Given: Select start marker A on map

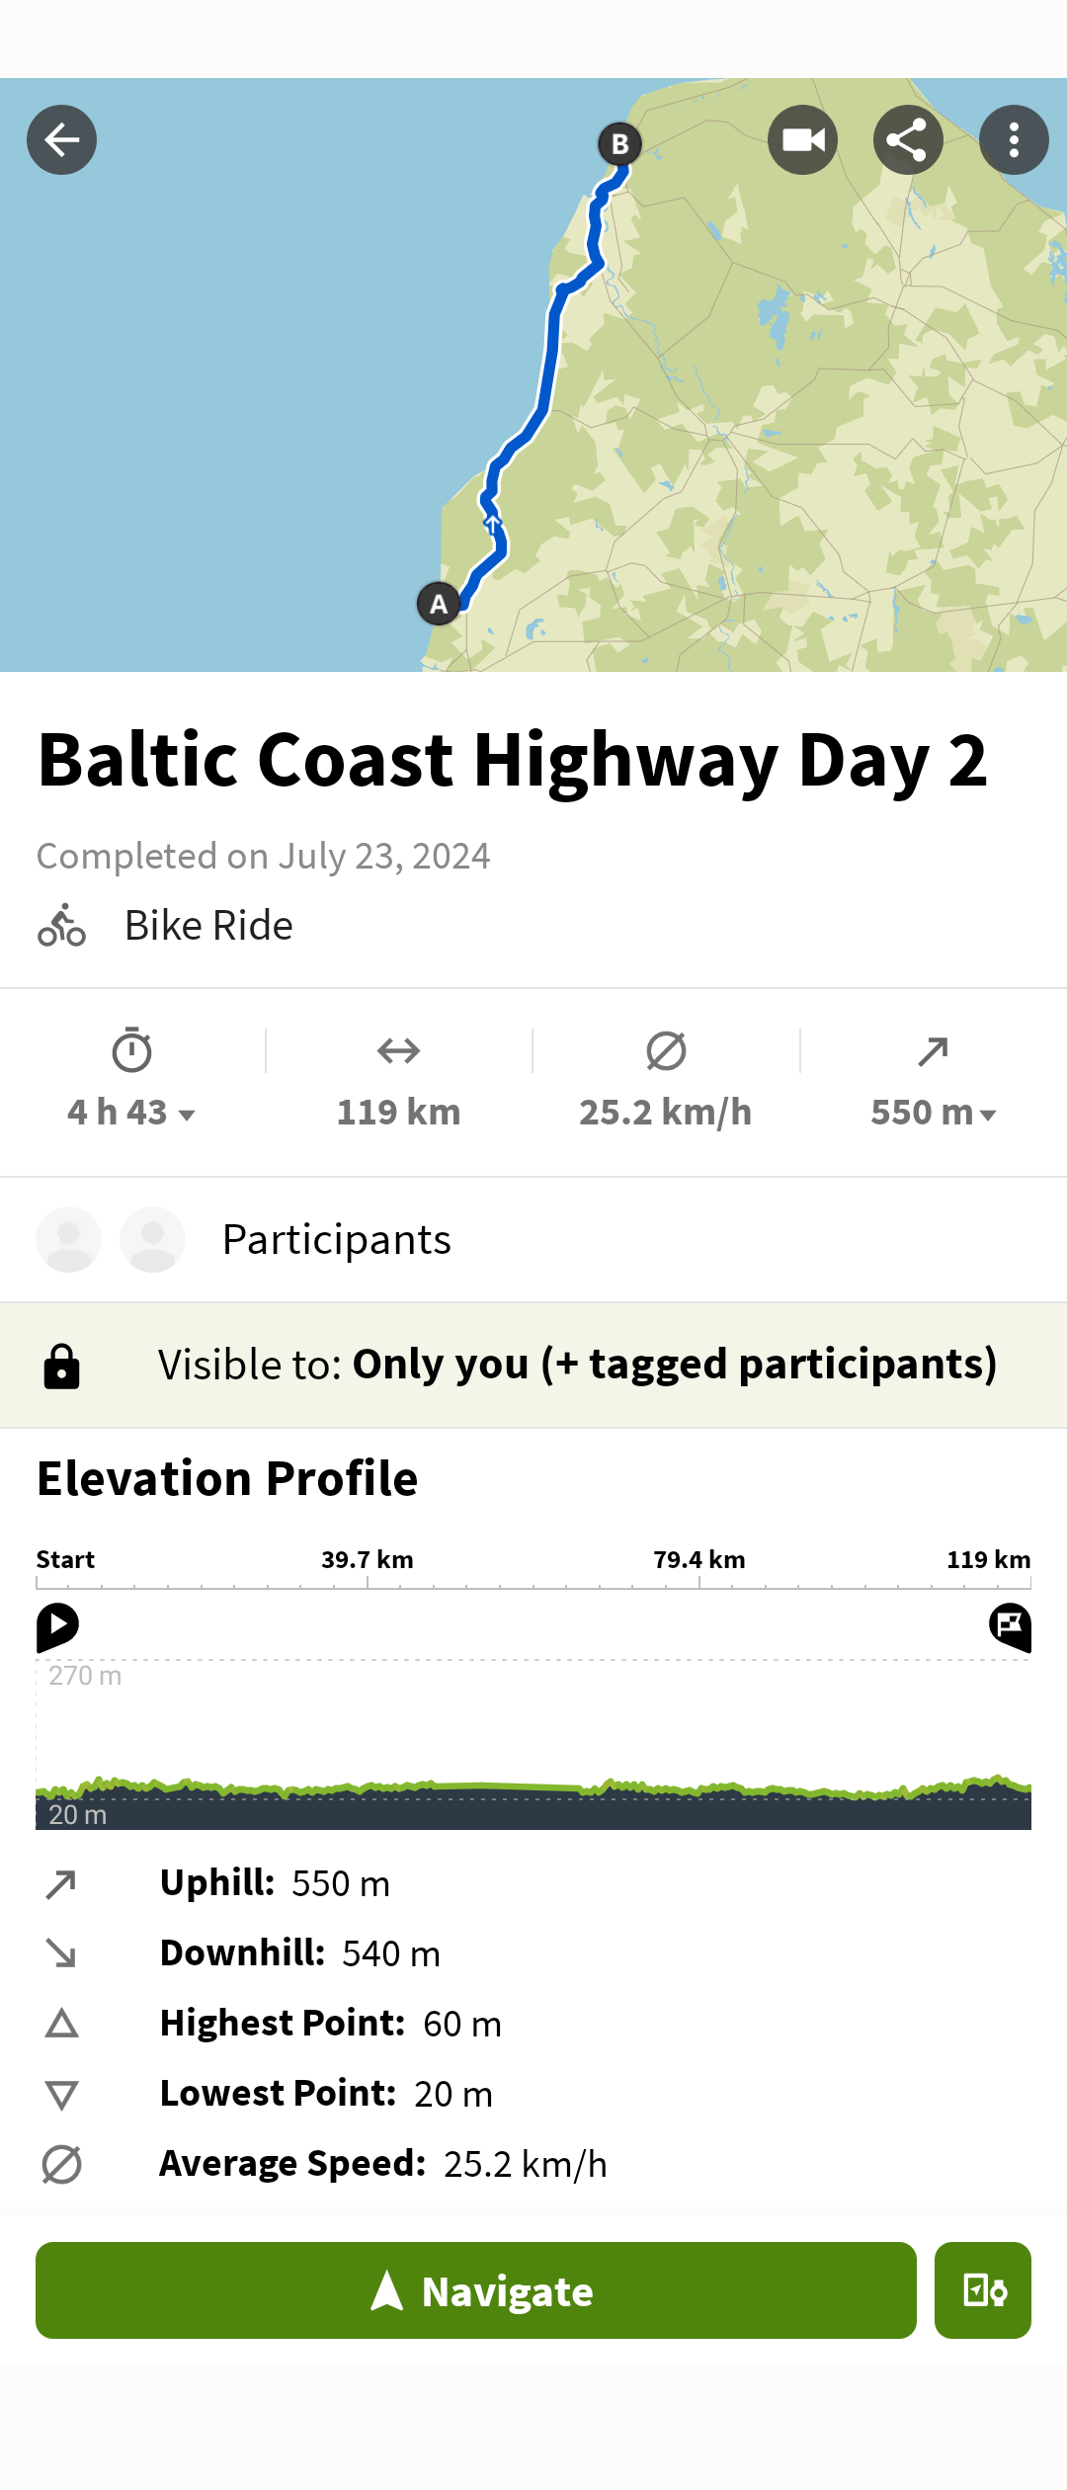Looking at the screenshot, I should pos(439,604).
